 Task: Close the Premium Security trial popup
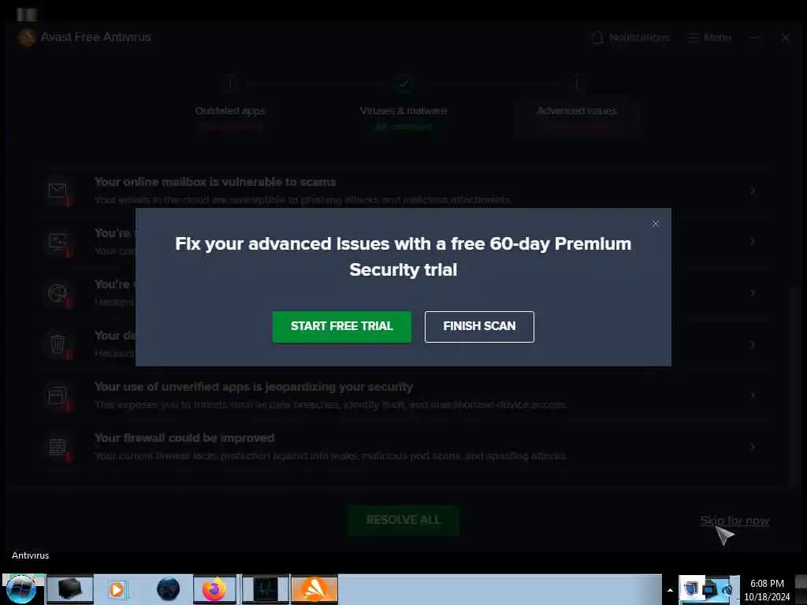655,224
